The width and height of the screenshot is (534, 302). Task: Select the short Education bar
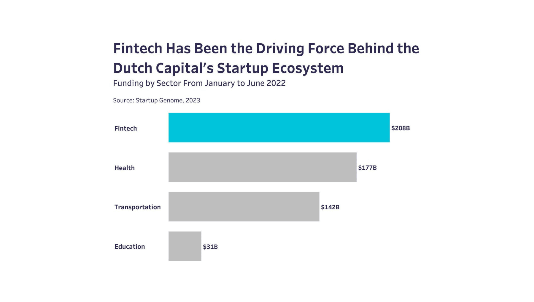pos(185,246)
